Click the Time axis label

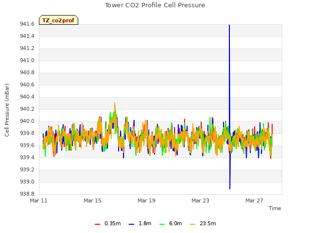275,208
